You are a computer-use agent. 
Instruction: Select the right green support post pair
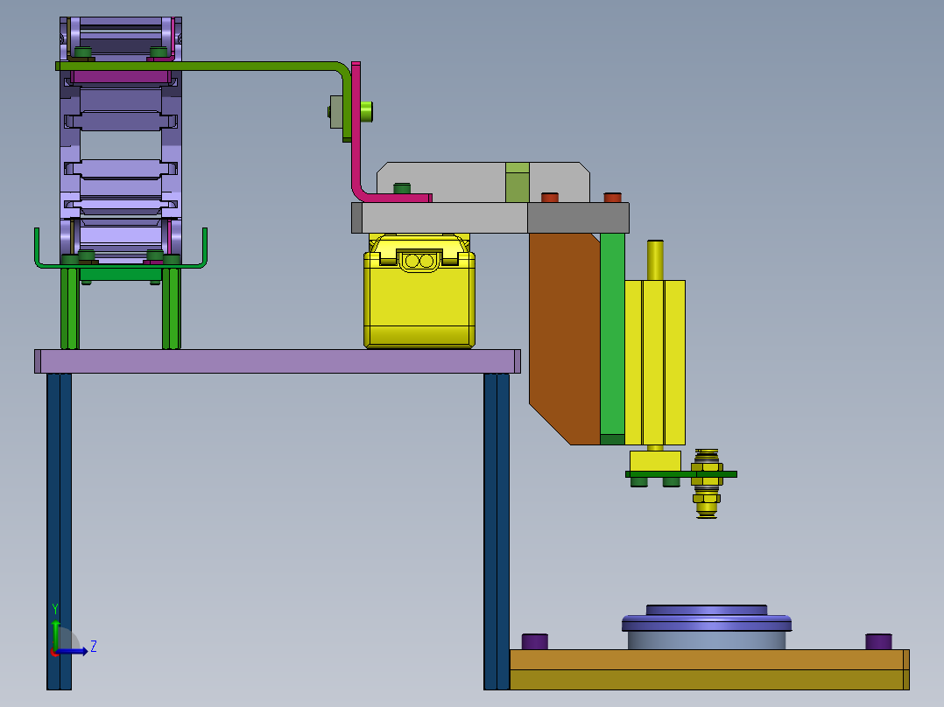click(x=171, y=309)
